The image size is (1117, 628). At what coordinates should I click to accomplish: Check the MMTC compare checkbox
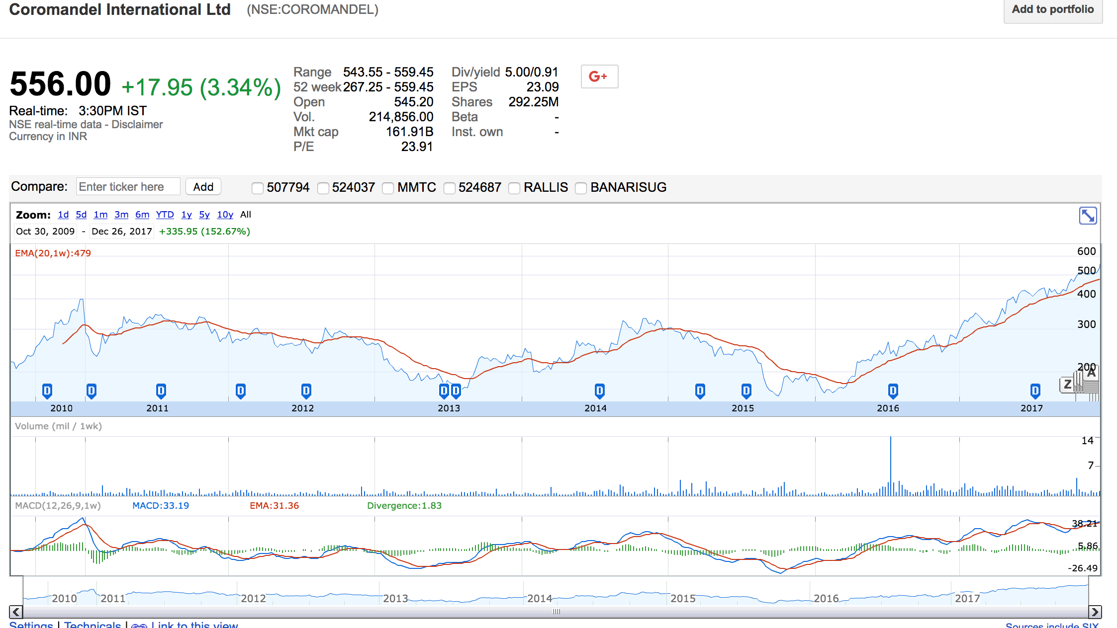(x=388, y=188)
